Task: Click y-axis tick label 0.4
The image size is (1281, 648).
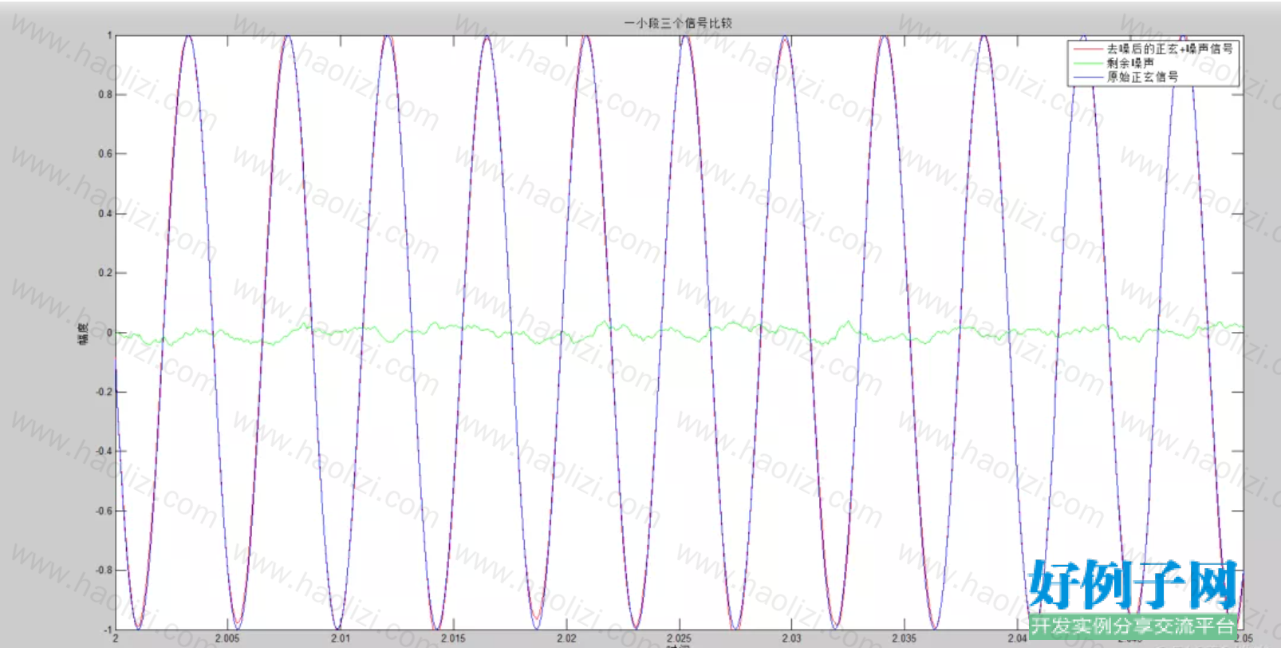Action: point(104,213)
